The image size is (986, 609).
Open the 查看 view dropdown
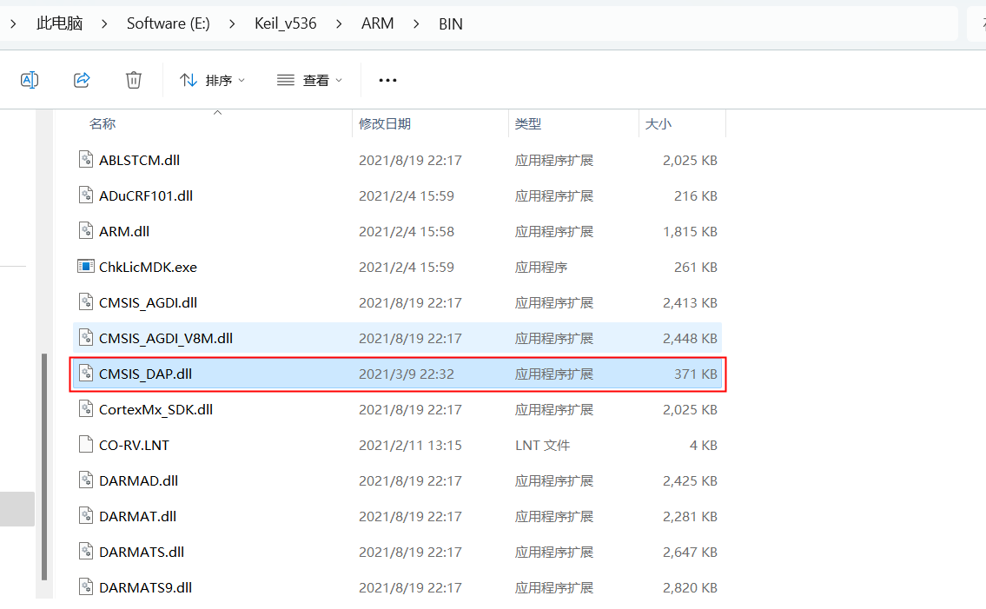coord(309,80)
